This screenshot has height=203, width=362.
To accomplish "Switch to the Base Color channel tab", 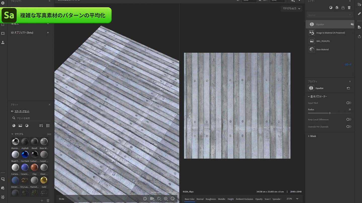I will click(x=190, y=199).
